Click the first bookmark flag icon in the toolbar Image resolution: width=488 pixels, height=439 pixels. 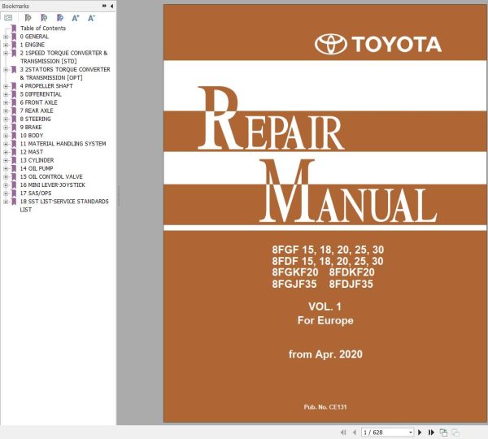(x=28, y=17)
